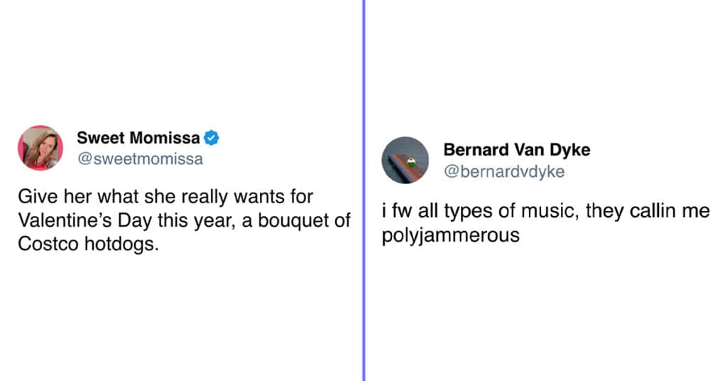Click the Bernard Van Dyke display name
This screenshot has width=727, height=381.
coord(517,149)
